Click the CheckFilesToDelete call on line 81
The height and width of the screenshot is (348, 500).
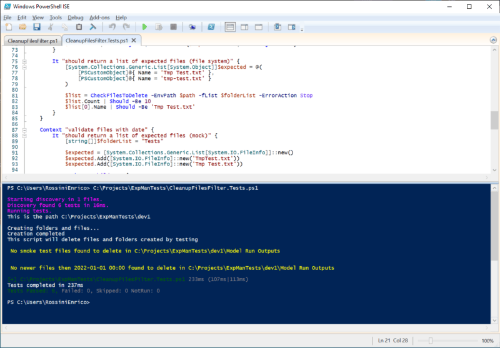[x=119, y=96]
